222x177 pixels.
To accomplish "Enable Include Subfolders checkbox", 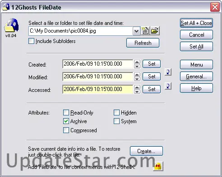I will click(31, 41).
